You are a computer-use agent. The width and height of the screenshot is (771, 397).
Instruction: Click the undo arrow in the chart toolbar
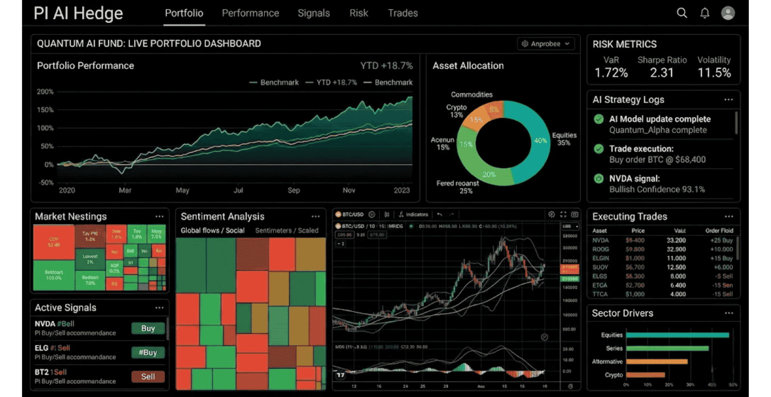pos(439,214)
